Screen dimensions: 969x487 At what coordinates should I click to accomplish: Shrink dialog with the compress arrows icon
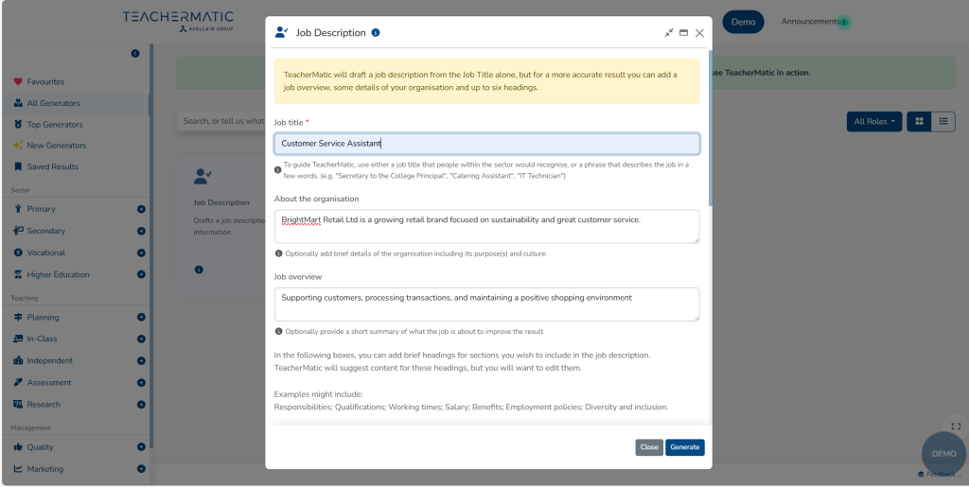pos(669,33)
